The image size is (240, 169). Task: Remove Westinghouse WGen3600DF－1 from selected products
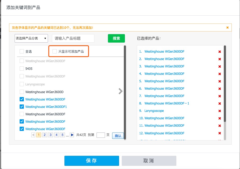click(x=220, y=103)
